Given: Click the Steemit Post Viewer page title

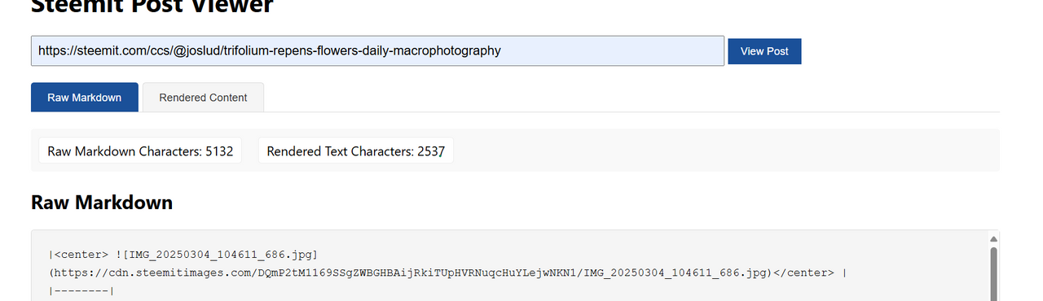Looking at the screenshot, I should click(x=152, y=7).
